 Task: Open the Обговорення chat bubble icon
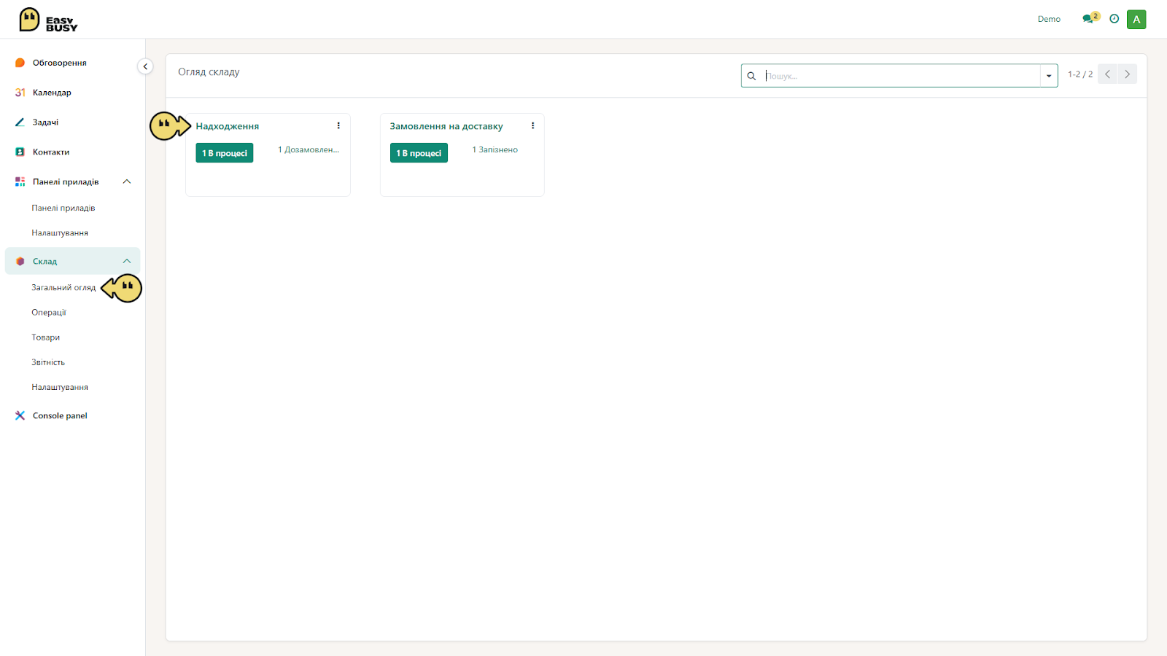pyautogui.click(x=20, y=63)
